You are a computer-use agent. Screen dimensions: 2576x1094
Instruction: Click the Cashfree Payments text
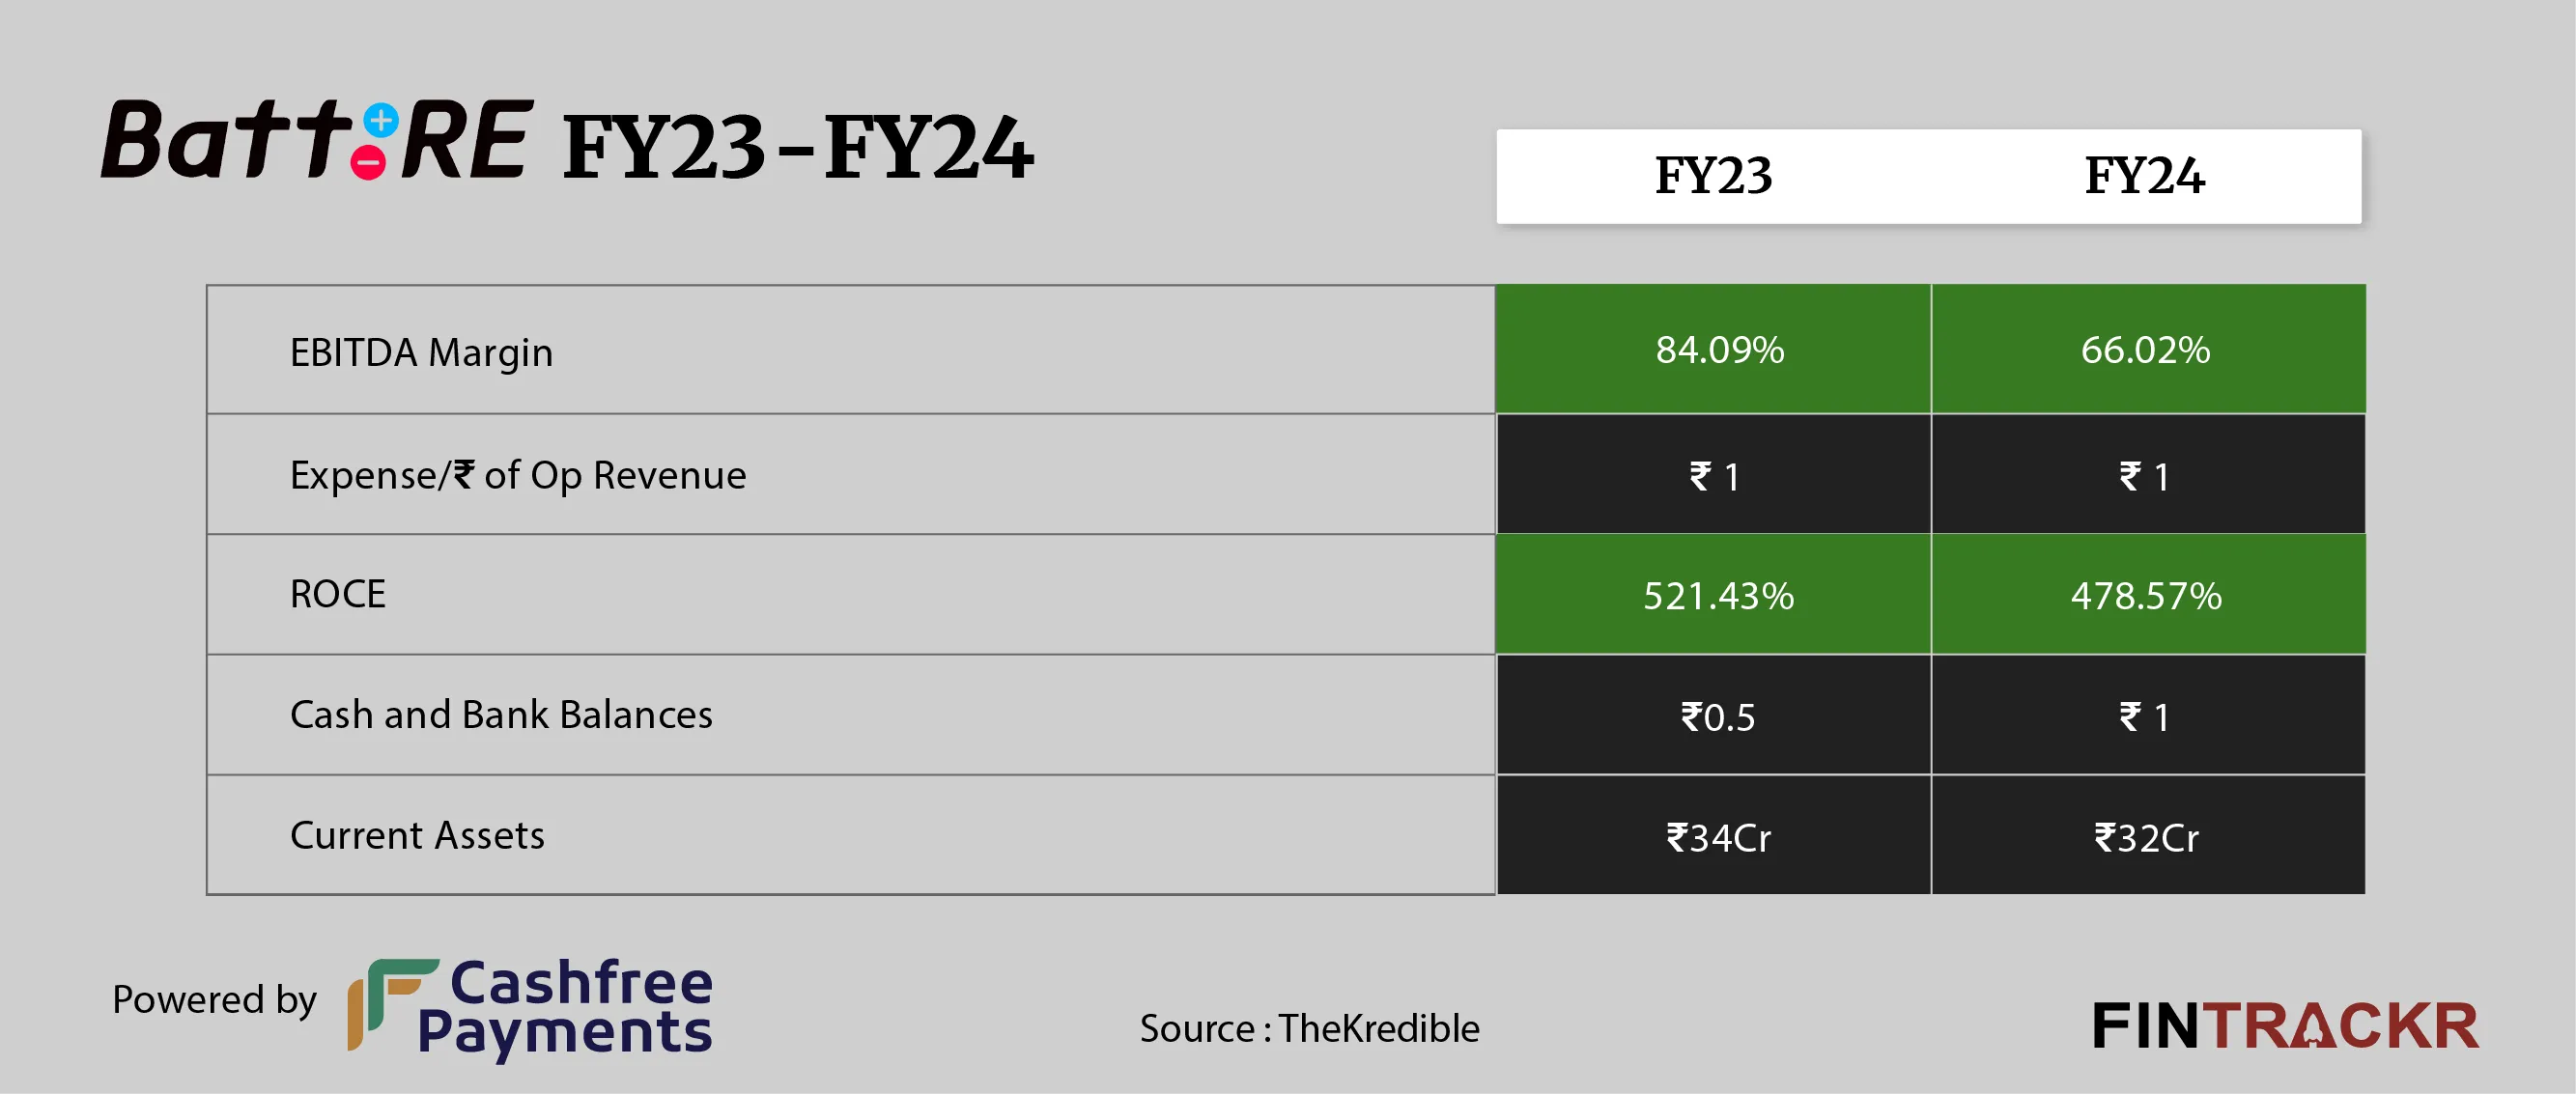566,1008
